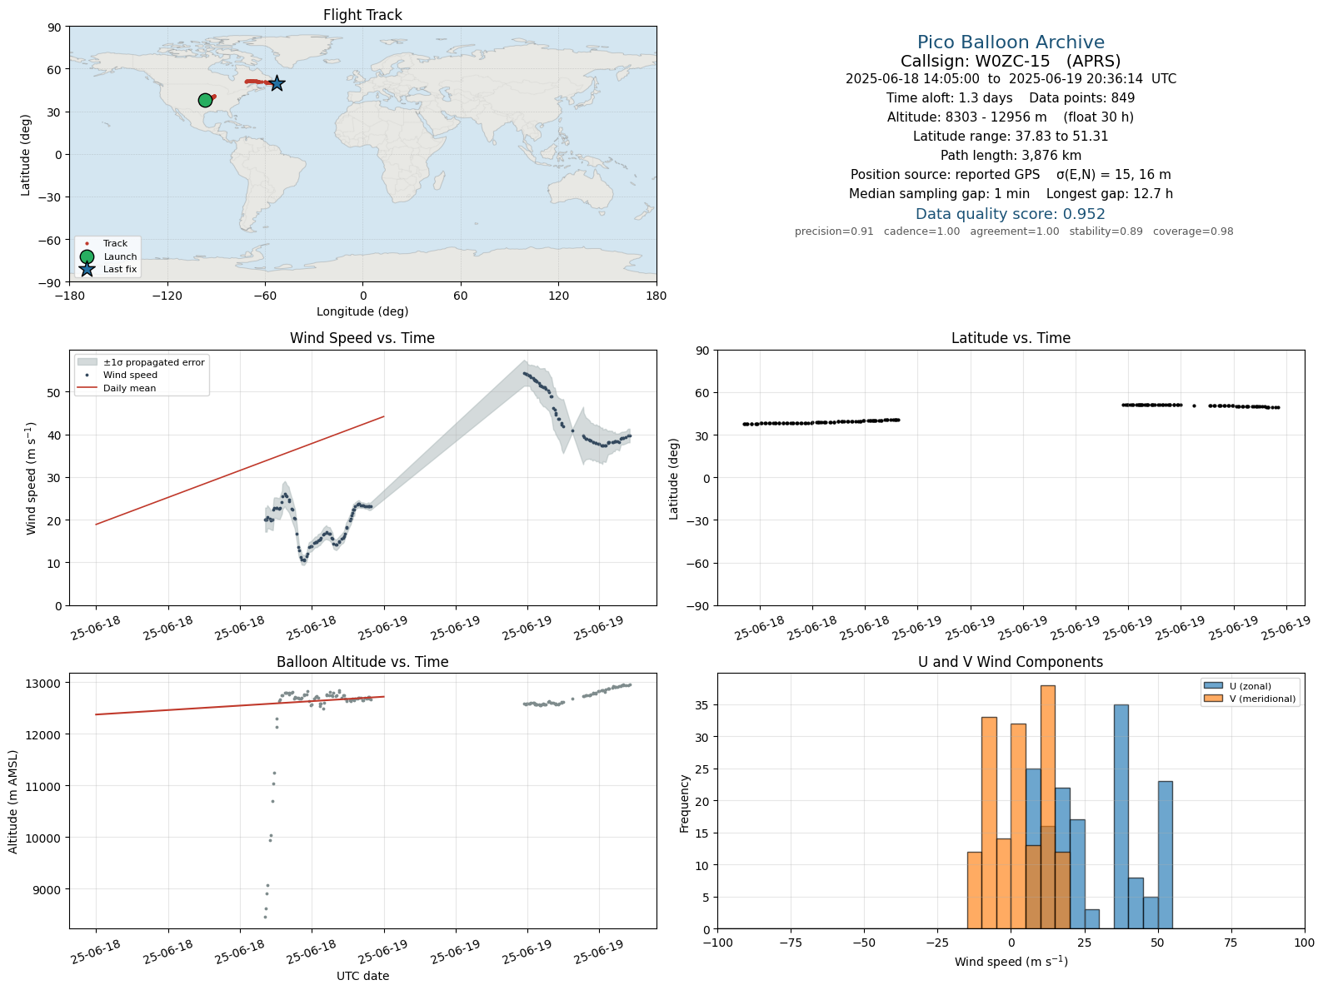Select the 13000 tick on the altitude axis
Viewport: 1323px width, 990px height.
pos(43,684)
